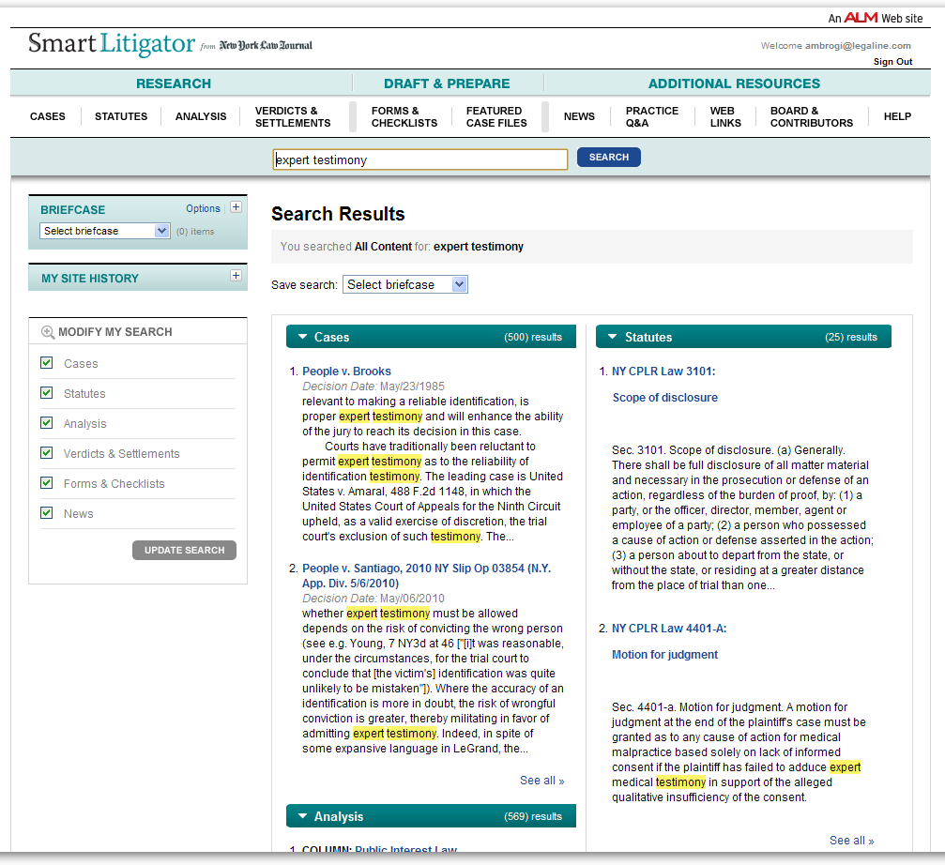
Task: Toggle the Forms & Checklists checkbox
Action: click(x=46, y=483)
